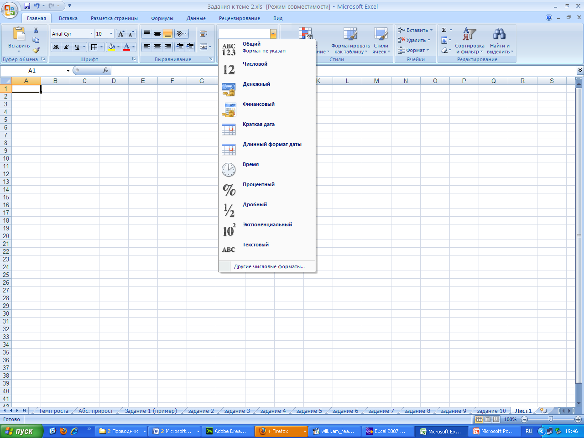Click the Windows пуск start button
This screenshot has width=584, height=438.
(21, 431)
